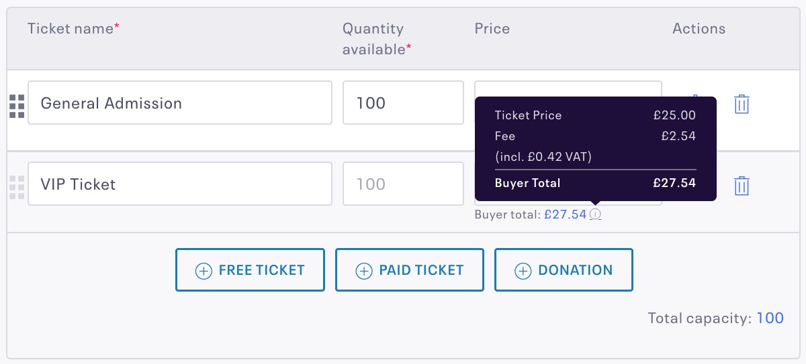
Task: Click the buyer total info icon
Action: point(595,215)
